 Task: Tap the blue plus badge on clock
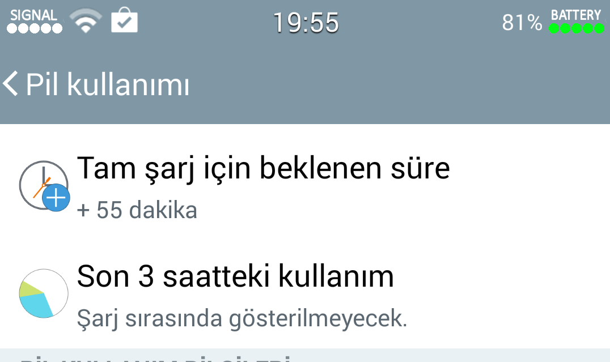(x=56, y=198)
